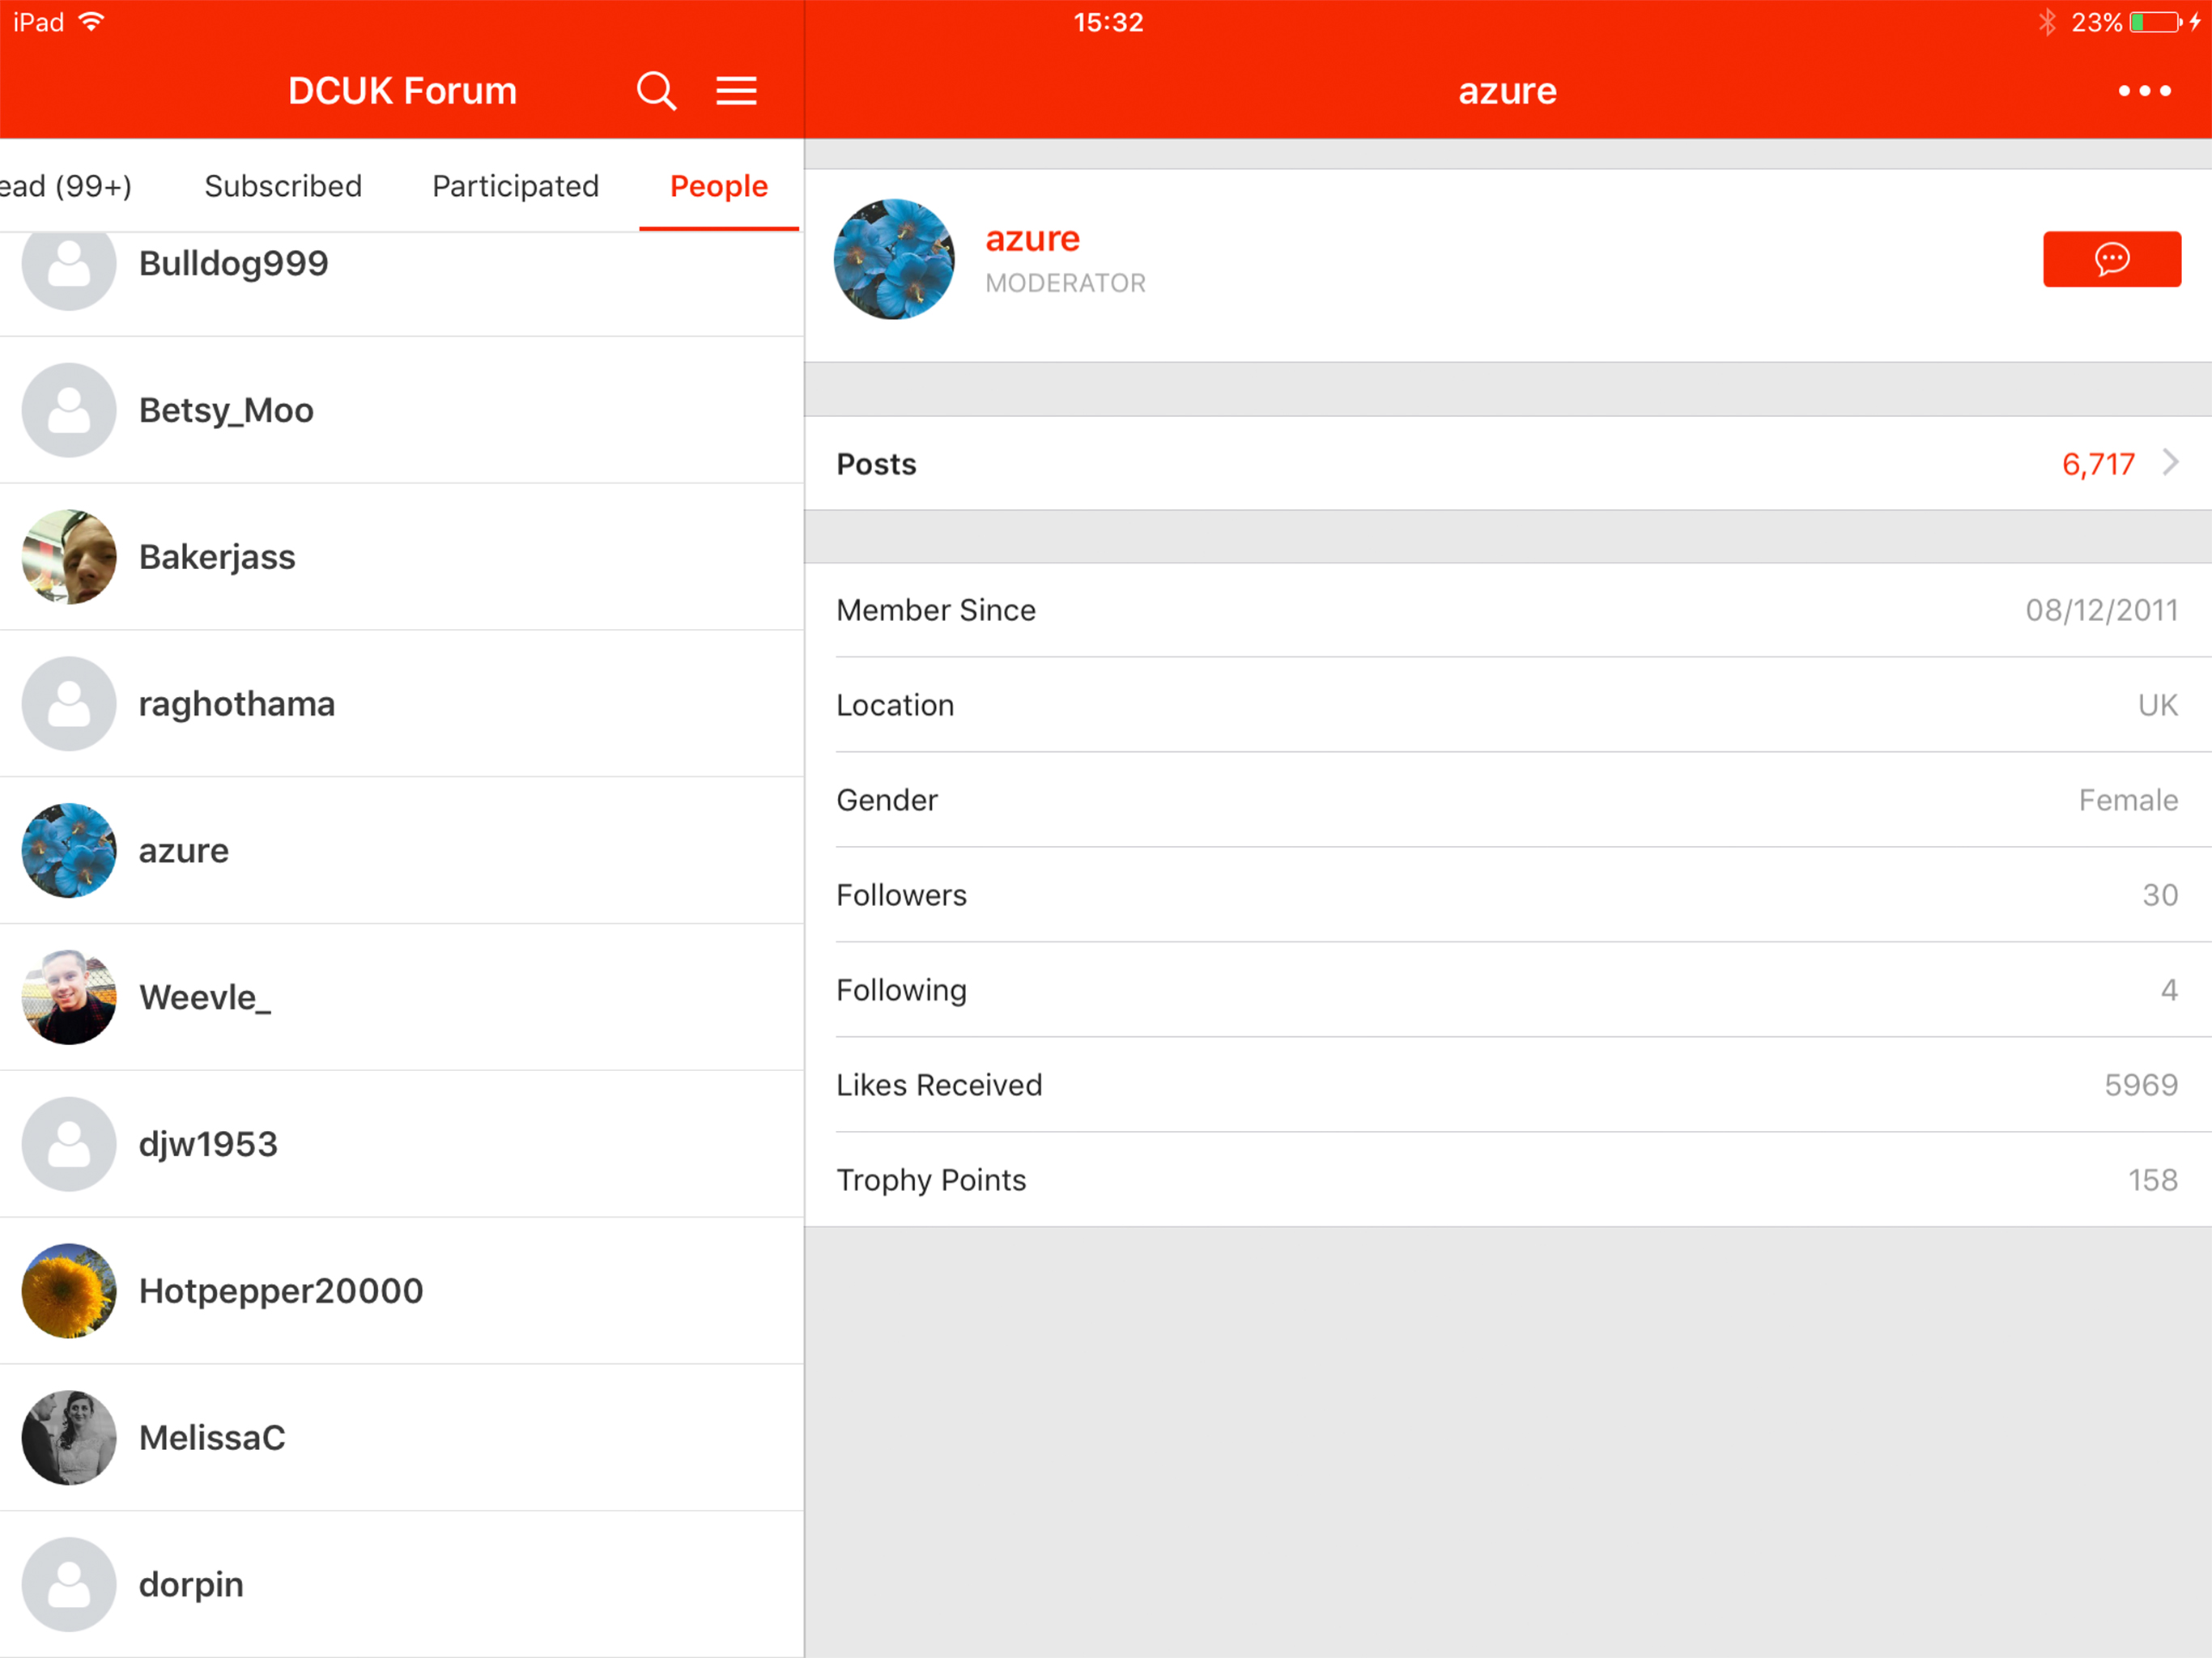Open the Followers row showing 30
Image resolution: width=2212 pixels, height=1658 pixels.
pyautogui.click(x=1507, y=895)
